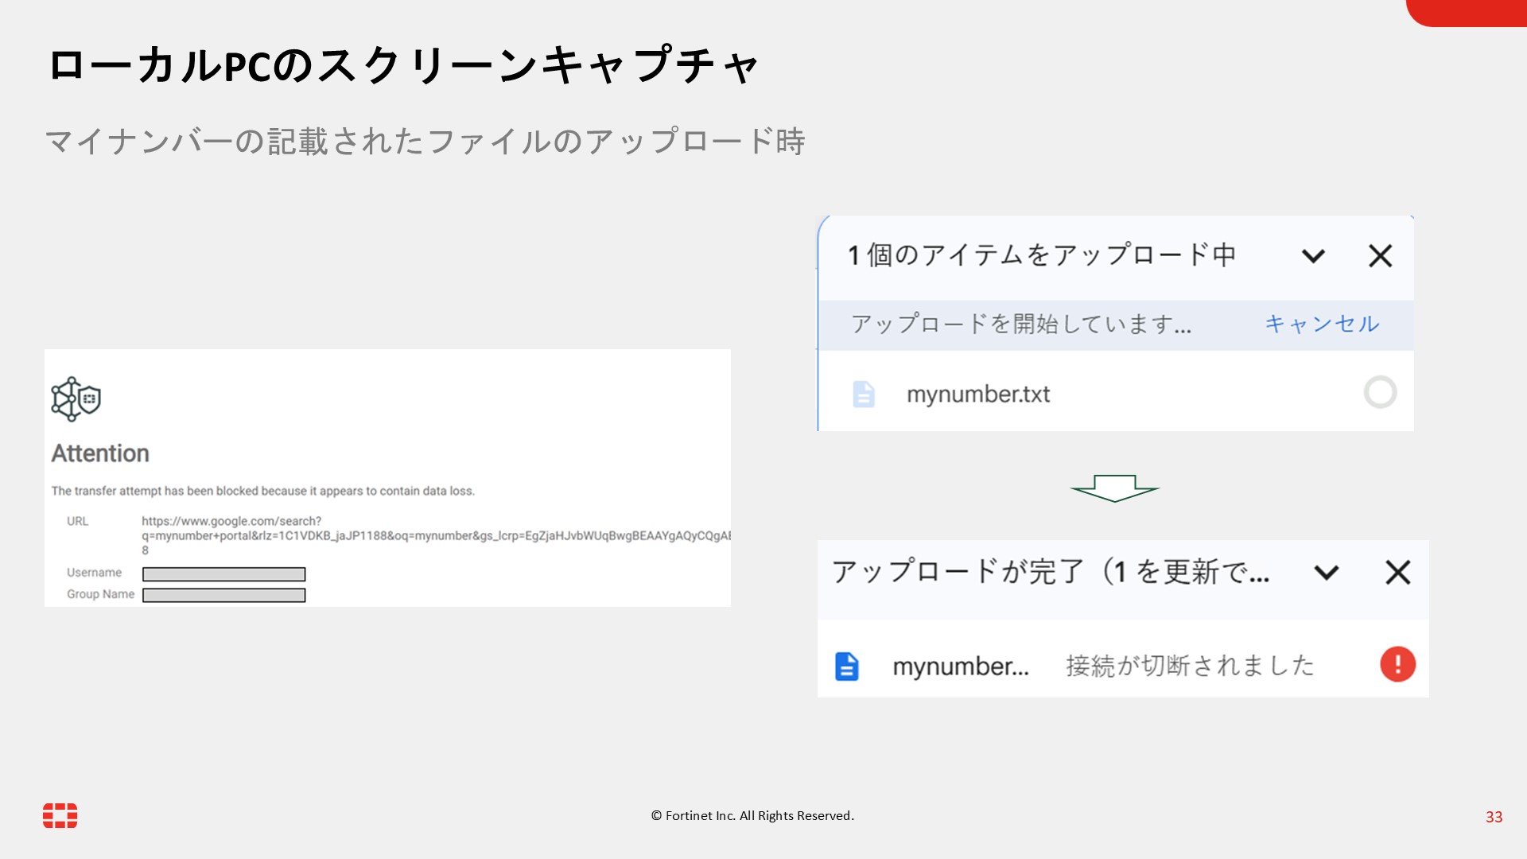This screenshot has height=859, width=1527.
Task: Select the mynumber.txt upload row
Action: point(978,394)
